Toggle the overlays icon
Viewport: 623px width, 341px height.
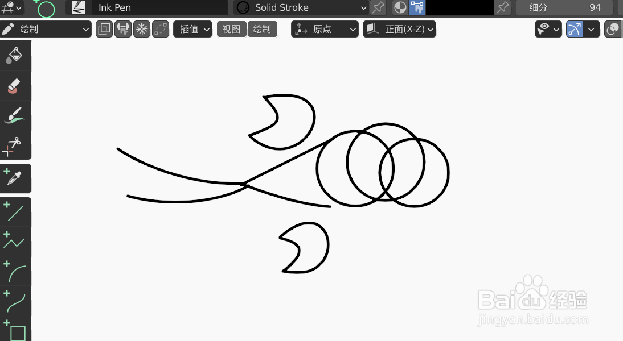(x=613, y=30)
